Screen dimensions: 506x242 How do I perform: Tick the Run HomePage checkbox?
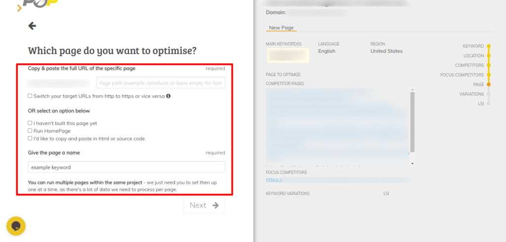[x=30, y=131]
